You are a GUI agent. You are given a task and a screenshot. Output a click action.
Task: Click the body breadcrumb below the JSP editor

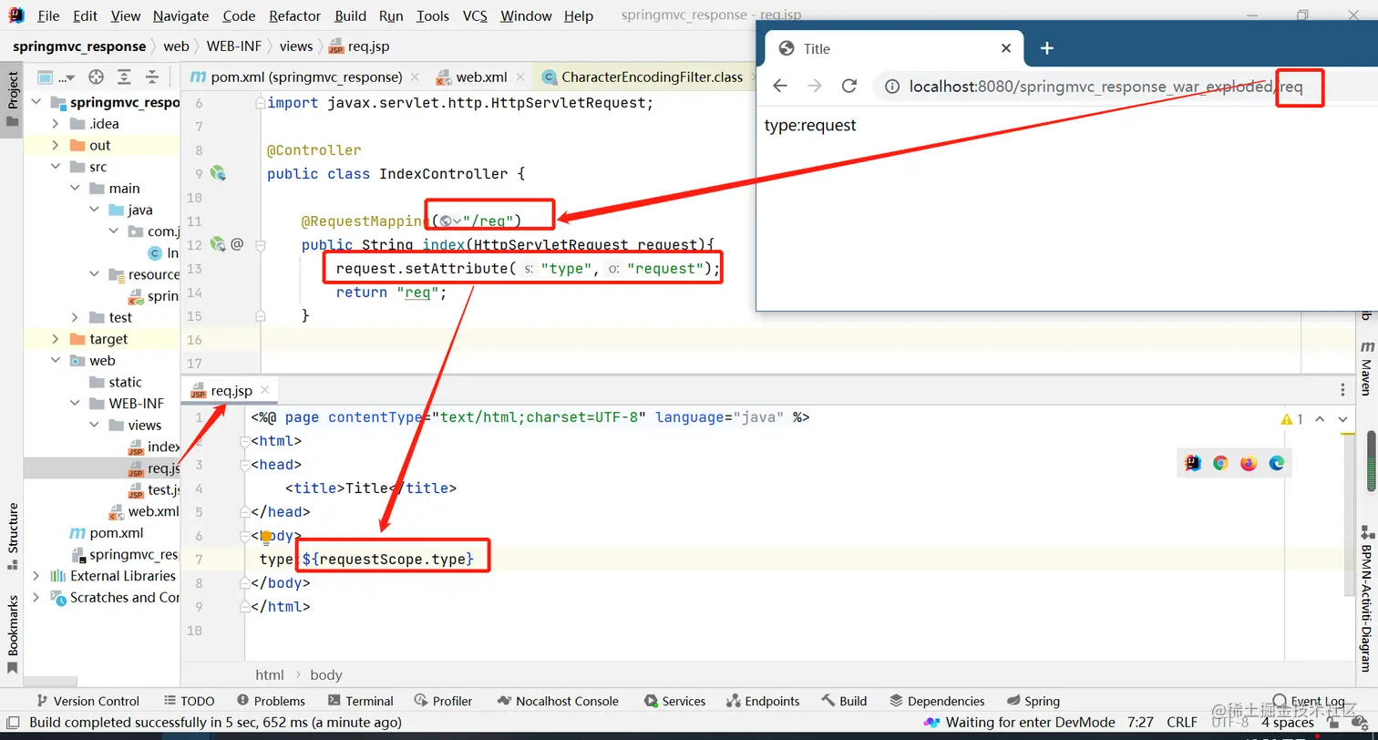pyautogui.click(x=325, y=675)
